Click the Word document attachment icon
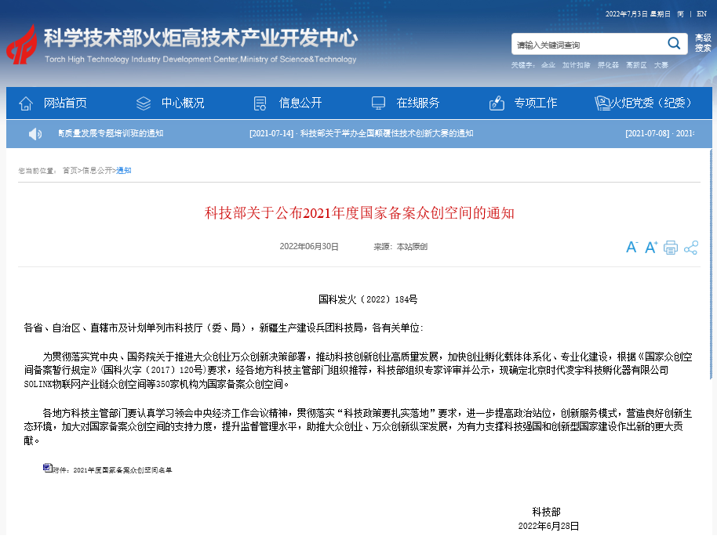717x536 pixels. [x=47, y=468]
